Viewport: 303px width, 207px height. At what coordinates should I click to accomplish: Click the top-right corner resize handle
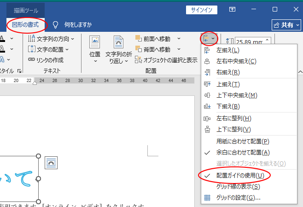pos(39,156)
